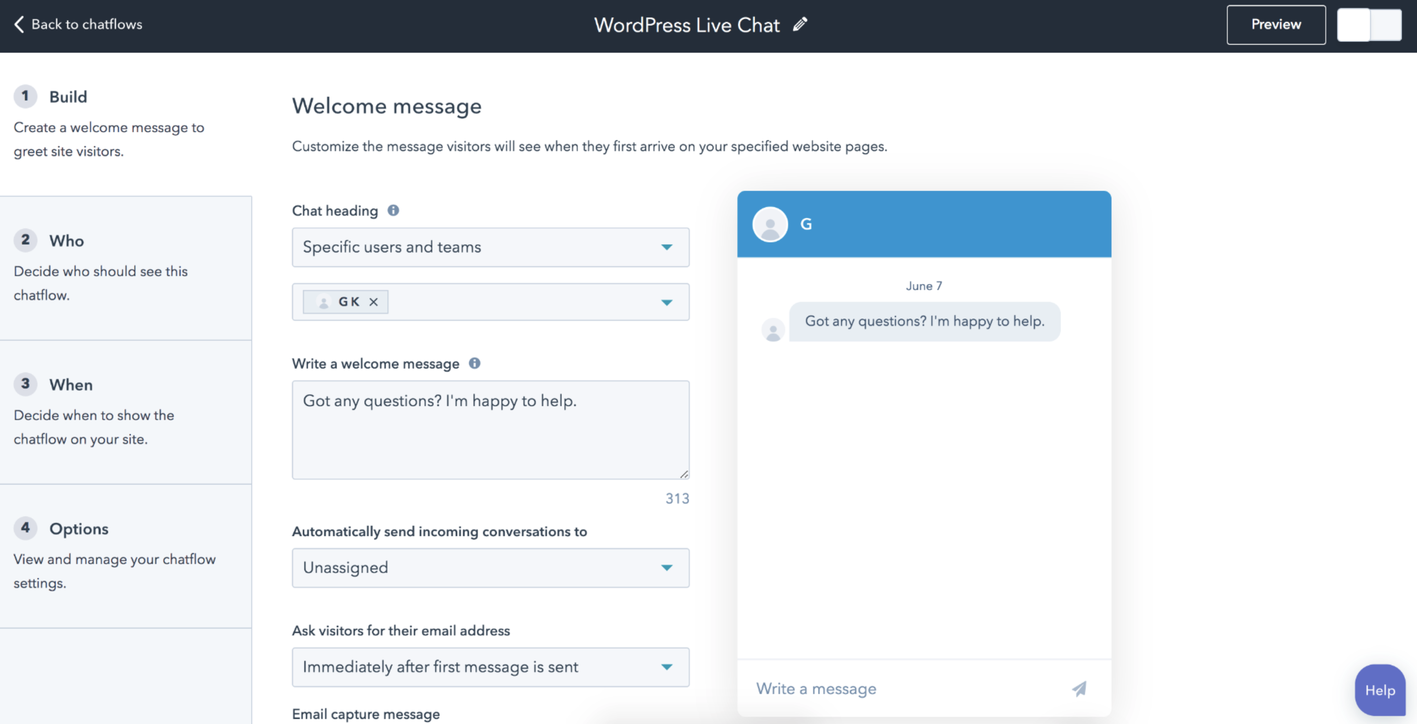Image resolution: width=1417 pixels, height=724 pixels.
Task: Click the welcome message text area
Action: (490, 430)
